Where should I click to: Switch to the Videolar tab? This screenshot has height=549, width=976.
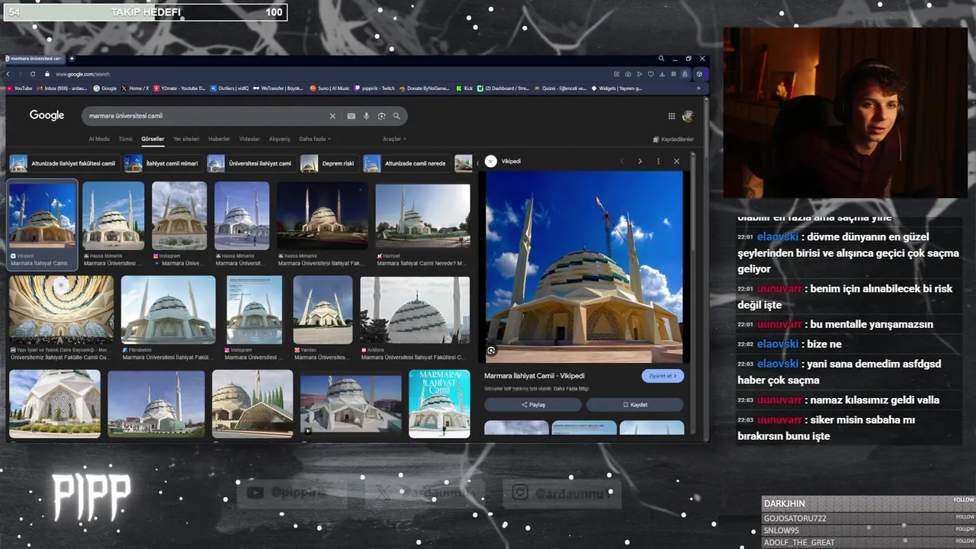249,139
